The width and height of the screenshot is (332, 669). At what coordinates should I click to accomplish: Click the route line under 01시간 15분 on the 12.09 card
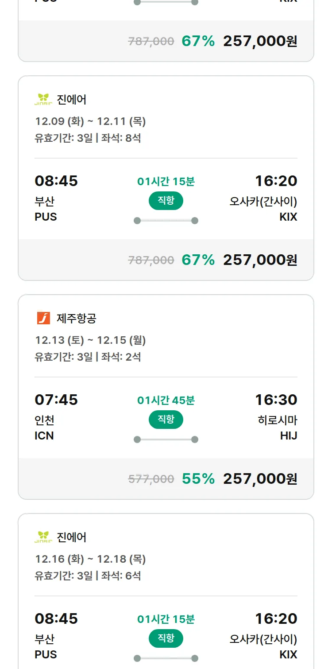point(166,221)
